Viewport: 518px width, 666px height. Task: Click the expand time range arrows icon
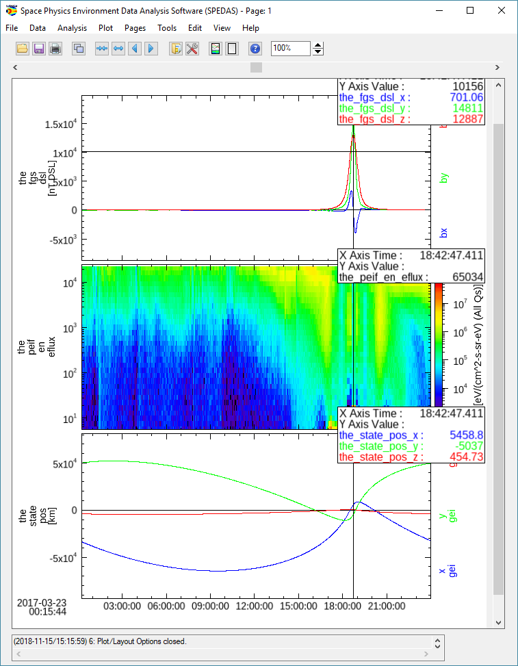pyautogui.click(x=118, y=49)
